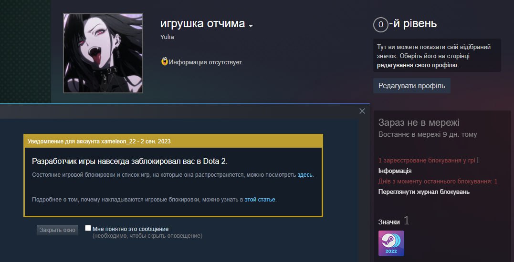Viewport: 514px width, 262px height.
Task: Click the Steam 2022 replay badge icon
Action: click(391, 243)
